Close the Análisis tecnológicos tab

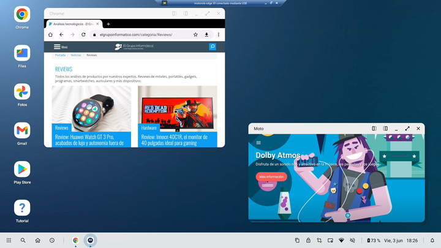97,24
